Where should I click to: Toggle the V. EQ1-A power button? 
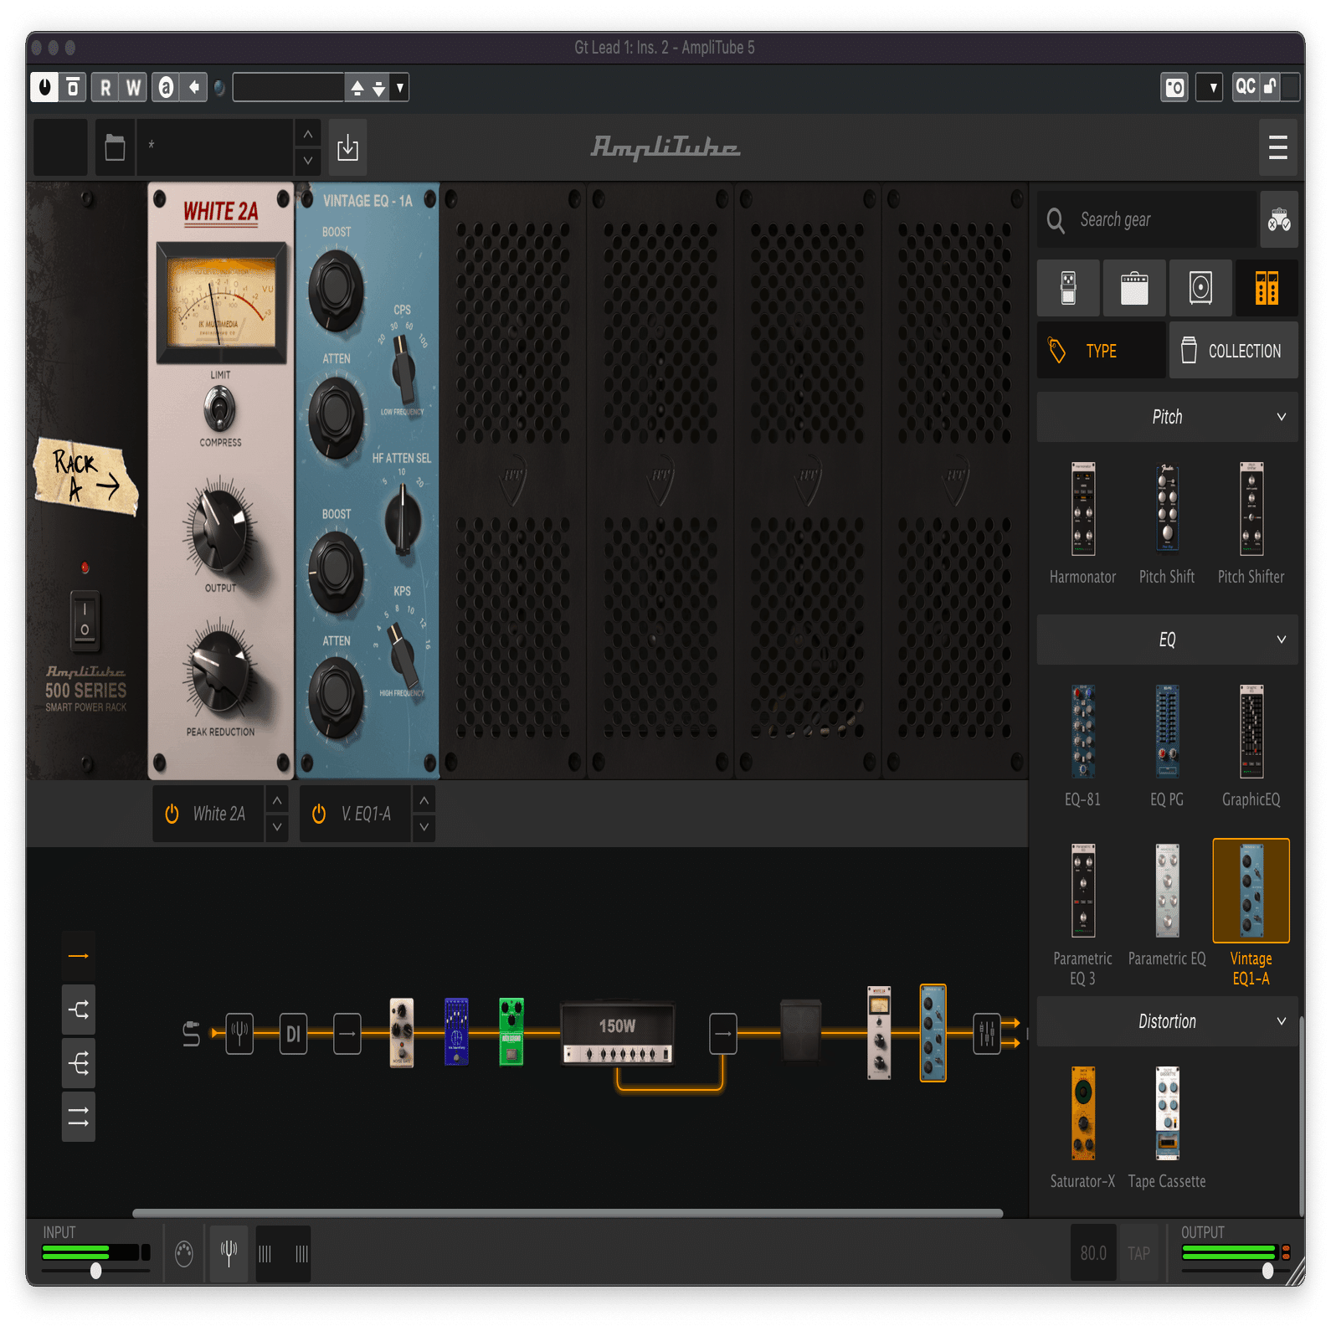point(319,814)
